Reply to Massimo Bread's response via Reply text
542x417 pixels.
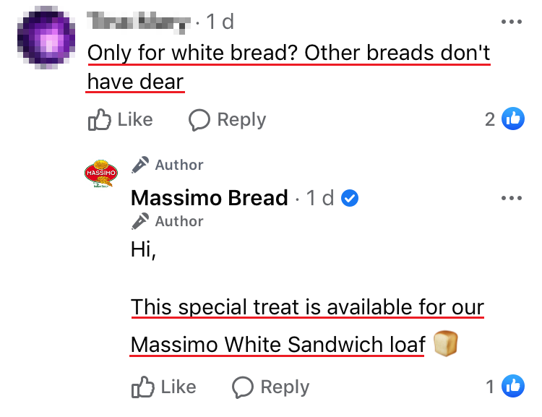point(285,387)
